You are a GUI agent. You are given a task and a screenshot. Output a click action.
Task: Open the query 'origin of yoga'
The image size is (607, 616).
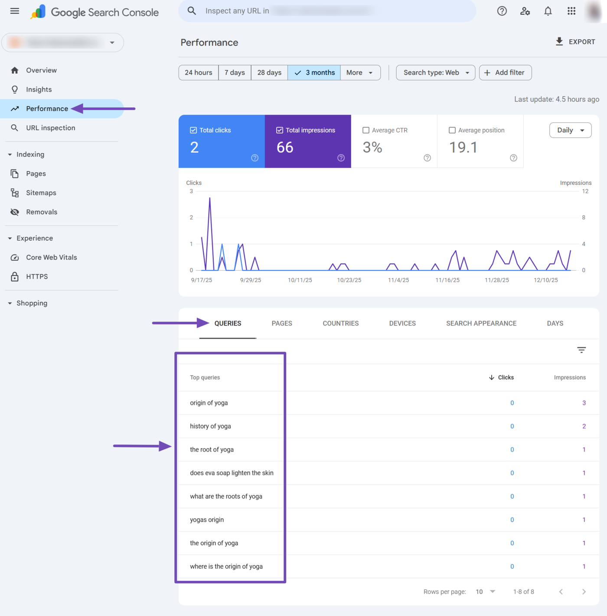(209, 402)
